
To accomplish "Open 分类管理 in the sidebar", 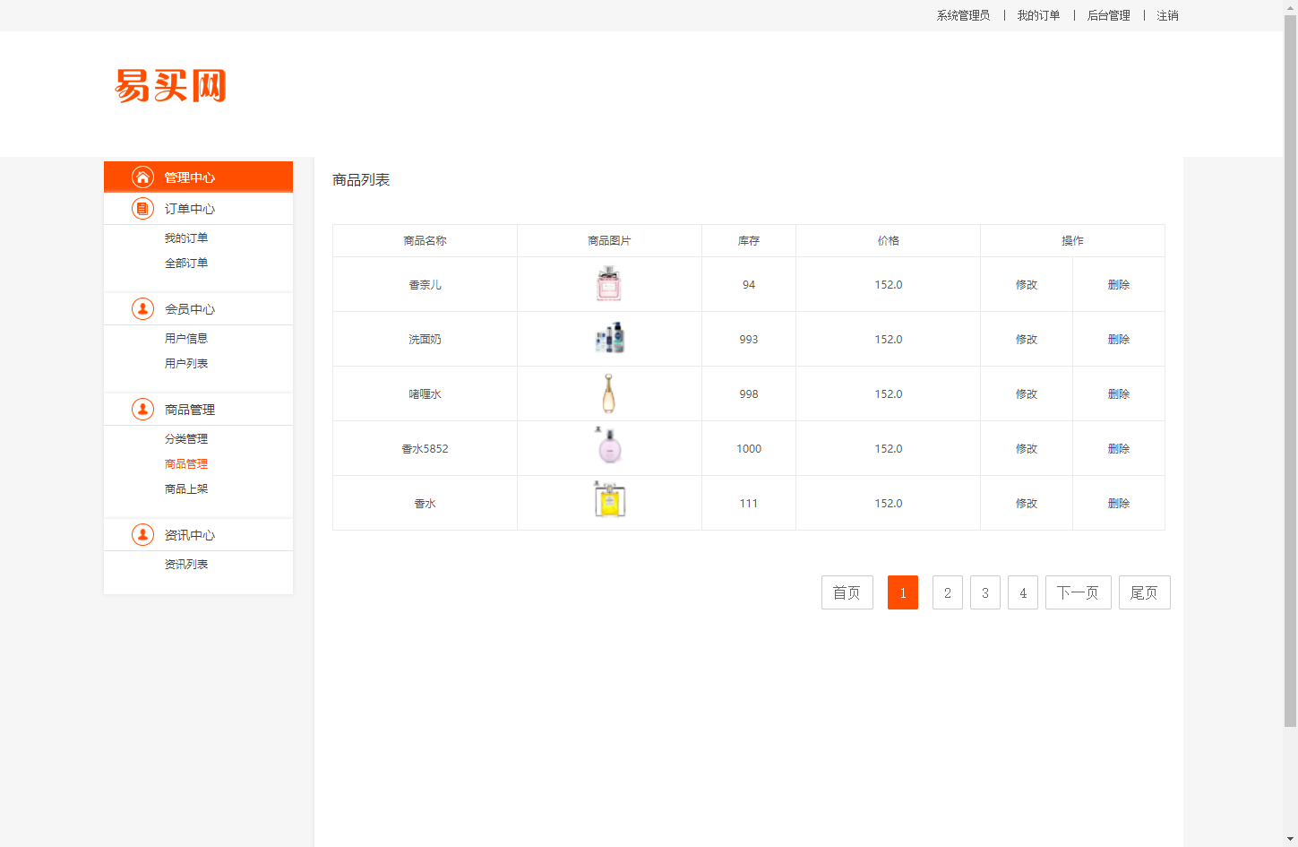I will (185, 438).
